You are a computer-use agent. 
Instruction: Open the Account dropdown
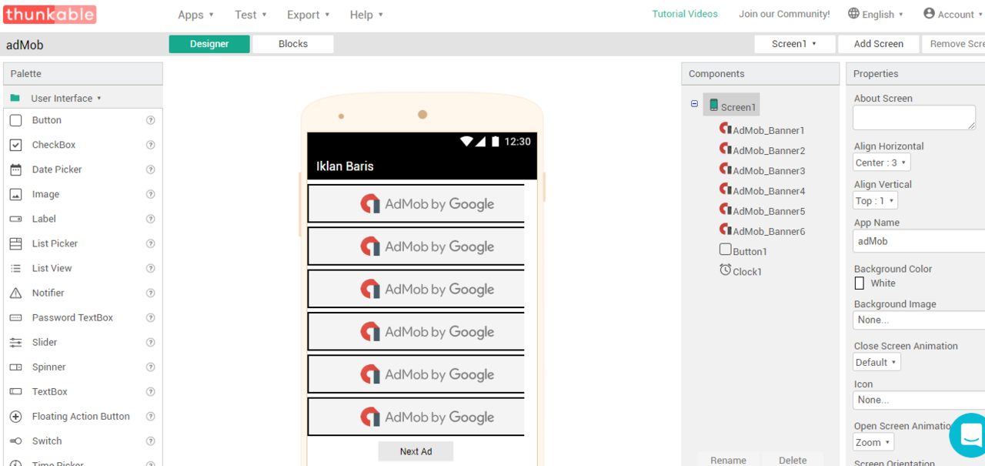(x=953, y=14)
